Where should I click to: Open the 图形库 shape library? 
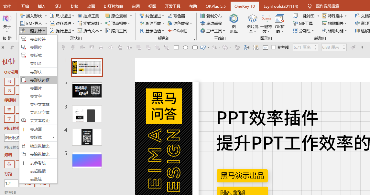click(234, 24)
